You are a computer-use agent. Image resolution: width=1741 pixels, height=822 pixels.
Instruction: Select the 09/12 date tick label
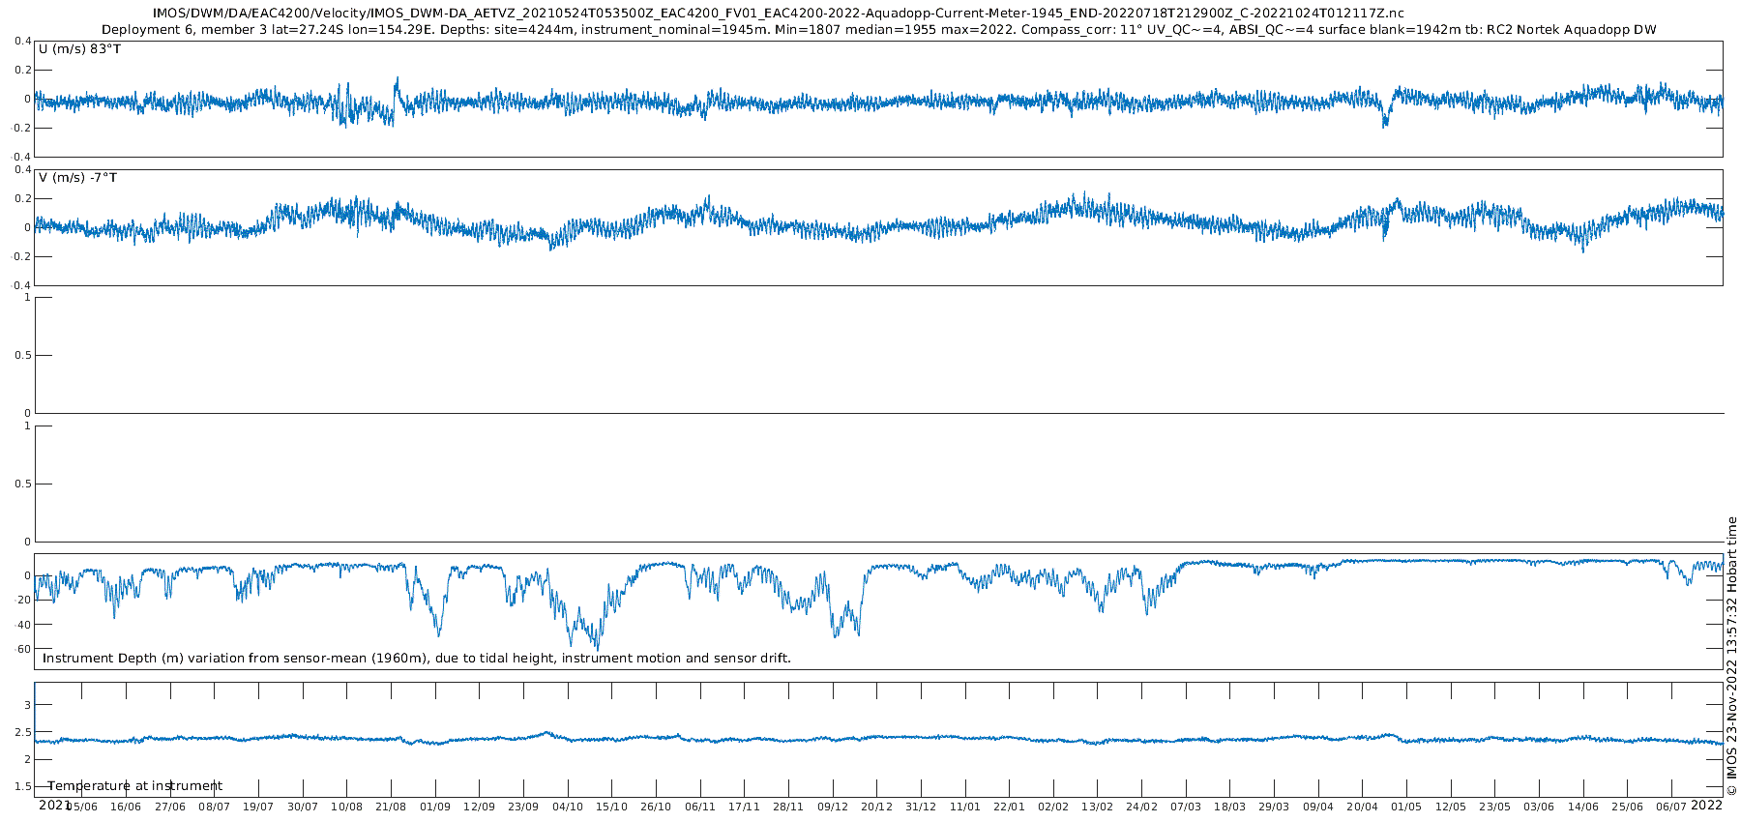tap(833, 807)
